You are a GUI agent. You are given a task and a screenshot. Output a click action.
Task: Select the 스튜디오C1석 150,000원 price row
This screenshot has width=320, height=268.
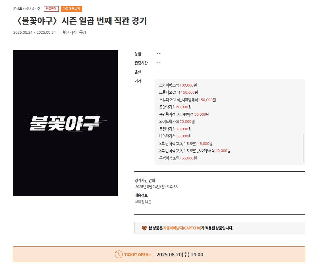tap(178, 92)
